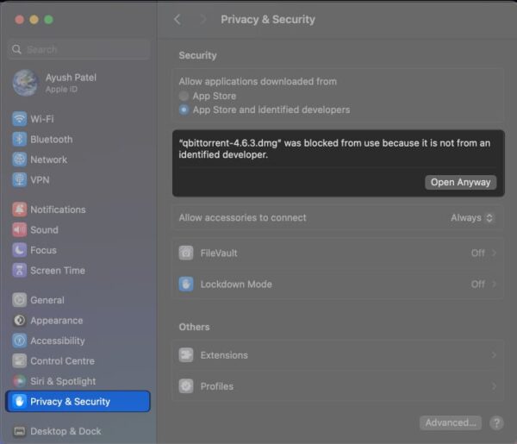Select General label in the sidebar
Viewport: 517px width, 444px height.
point(47,300)
